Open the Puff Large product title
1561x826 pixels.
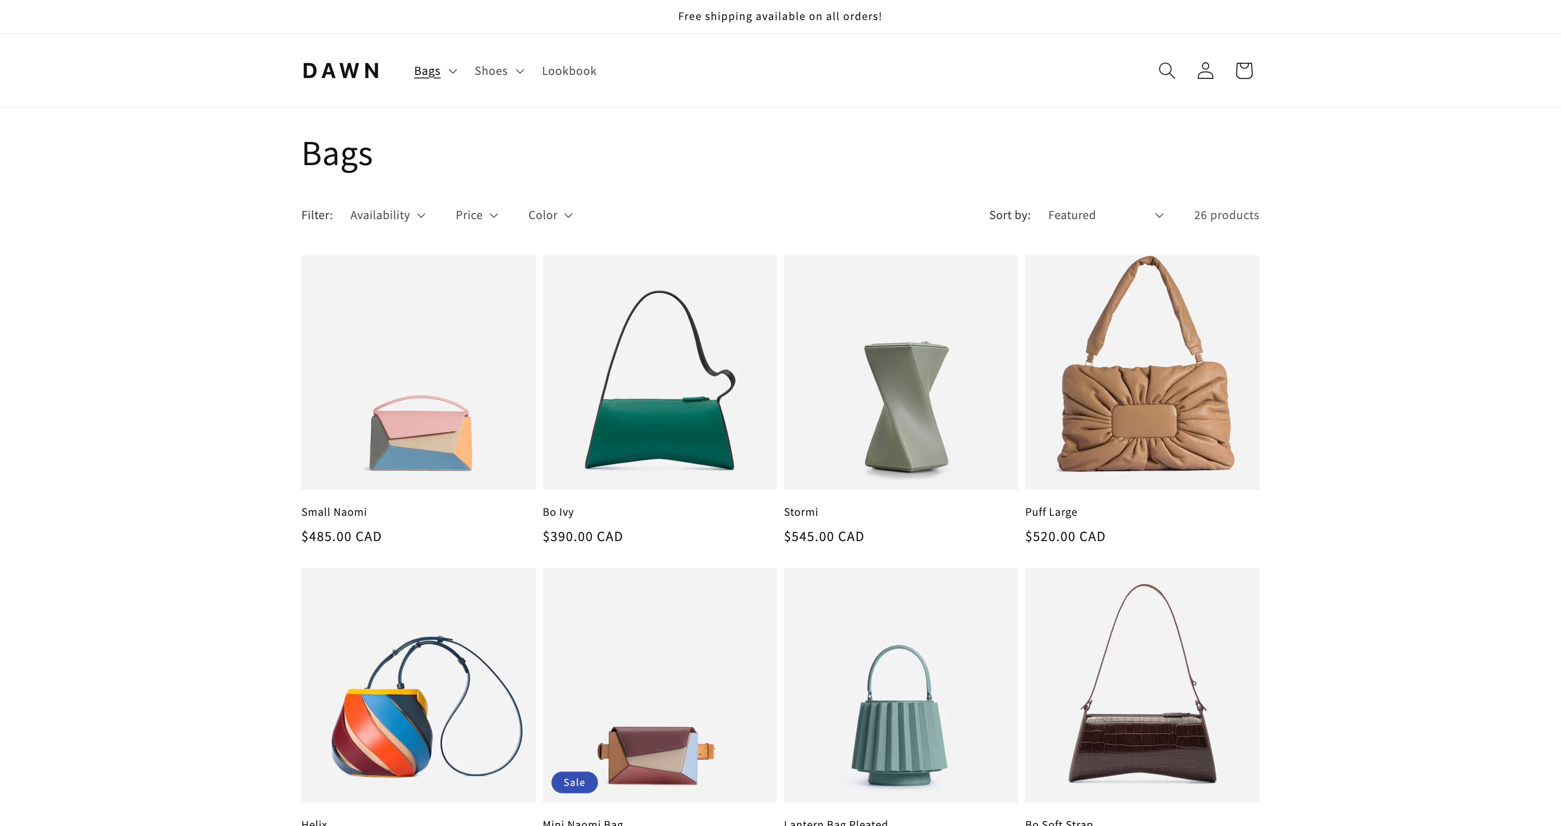click(1051, 512)
